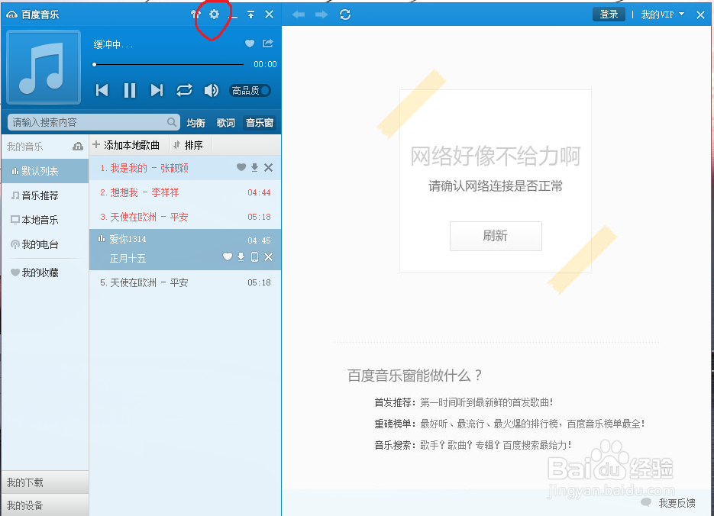
Task: Send 爱你1314 to phone via device icon
Action: coord(255,257)
